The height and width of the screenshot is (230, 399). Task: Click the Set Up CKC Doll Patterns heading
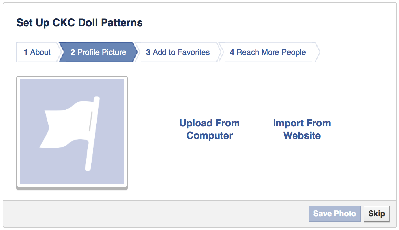click(x=80, y=23)
